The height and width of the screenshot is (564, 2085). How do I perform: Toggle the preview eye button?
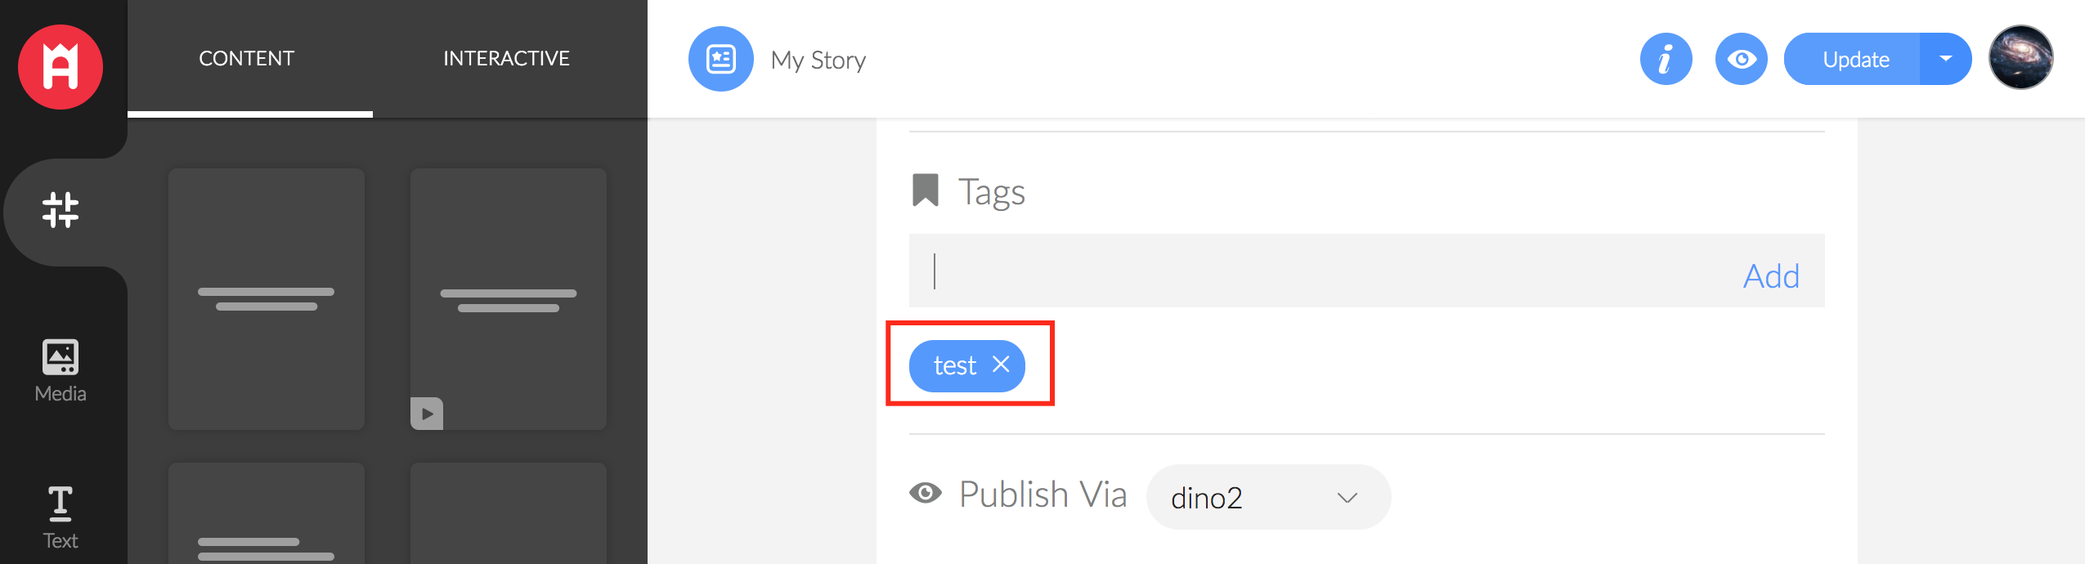click(1741, 59)
